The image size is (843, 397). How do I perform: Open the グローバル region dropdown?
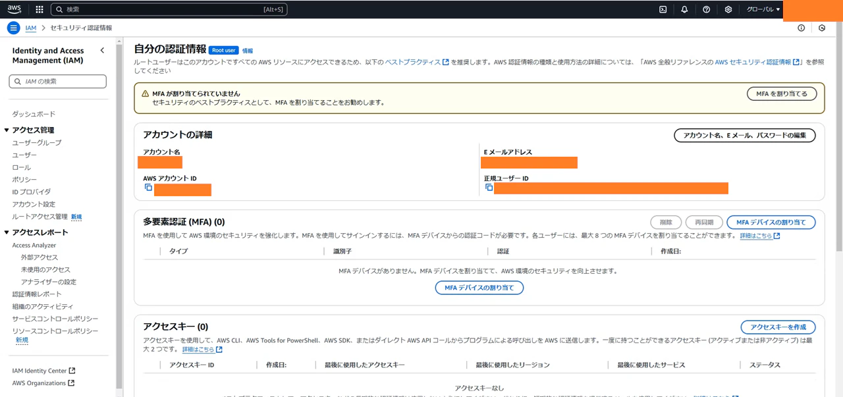(763, 10)
